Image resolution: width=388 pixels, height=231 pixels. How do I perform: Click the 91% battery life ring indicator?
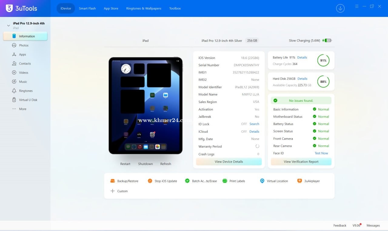coord(323,61)
